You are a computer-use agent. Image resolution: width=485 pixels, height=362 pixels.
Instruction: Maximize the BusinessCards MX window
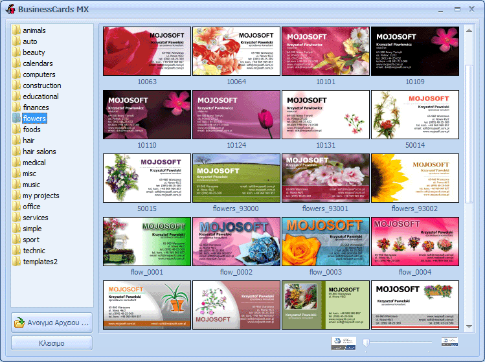[457, 10]
